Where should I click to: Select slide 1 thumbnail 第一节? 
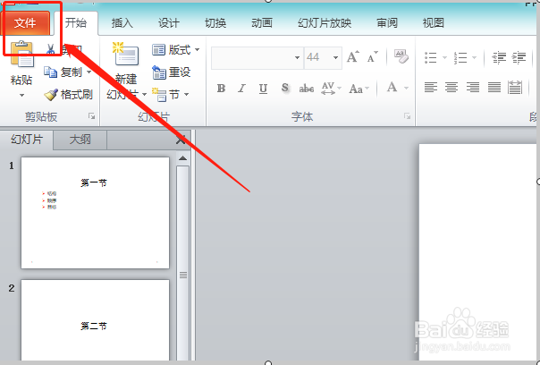click(95, 213)
